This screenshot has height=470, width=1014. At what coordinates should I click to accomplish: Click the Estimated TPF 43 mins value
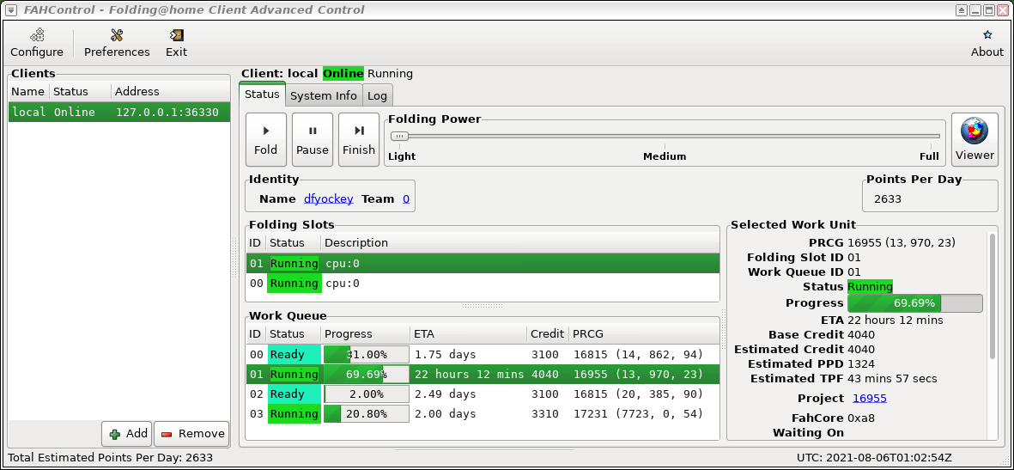coord(892,379)
